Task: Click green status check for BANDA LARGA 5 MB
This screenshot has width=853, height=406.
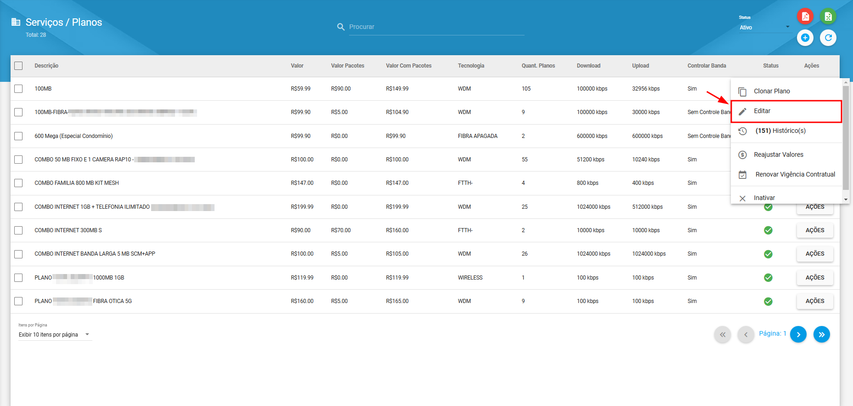Action: [768, 254]
